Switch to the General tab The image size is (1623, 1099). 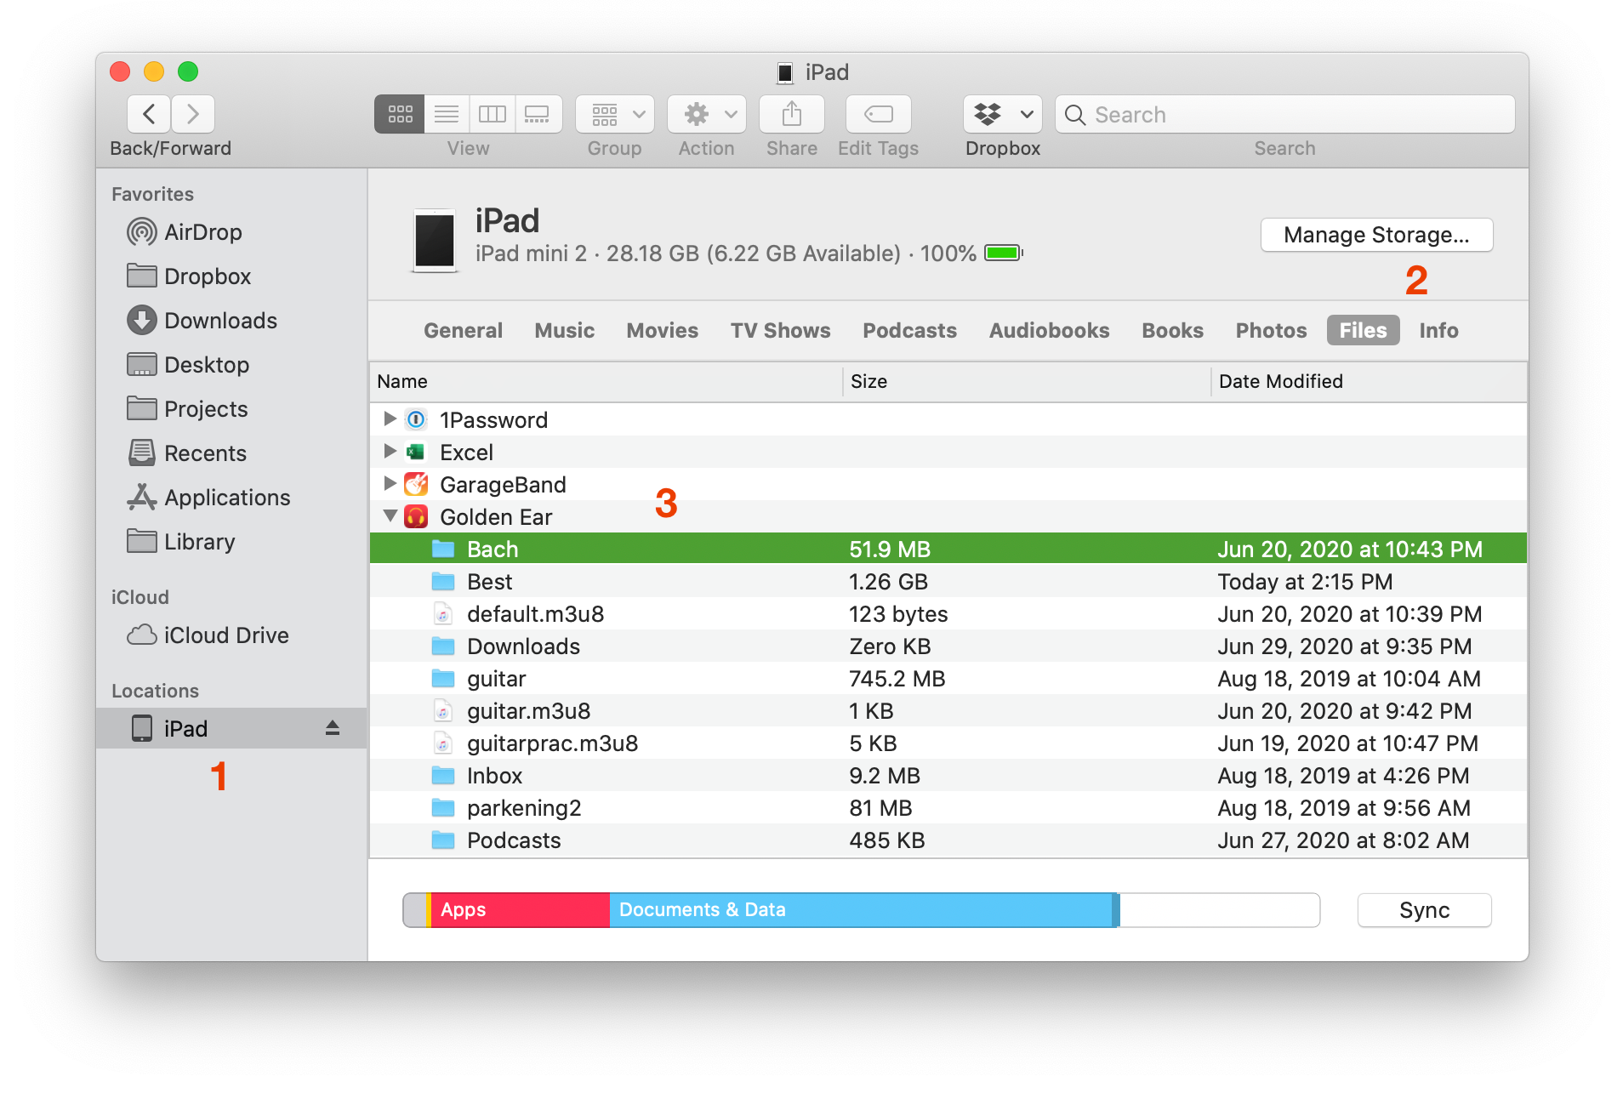pos(463,330)
